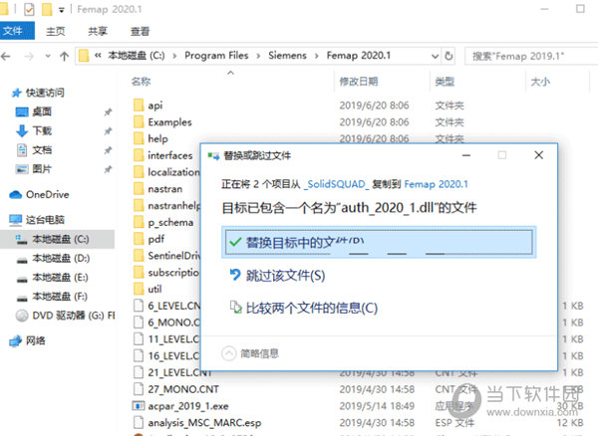This screenshot has width=598, height=436.
Task: Select file 16_LEVEL.CNT
Action: (173, 356)
